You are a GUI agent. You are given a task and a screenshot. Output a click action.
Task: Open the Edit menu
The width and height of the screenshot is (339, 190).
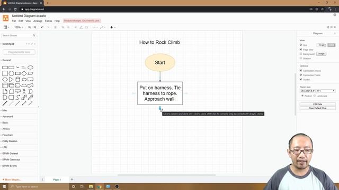[x=21, y=21]
